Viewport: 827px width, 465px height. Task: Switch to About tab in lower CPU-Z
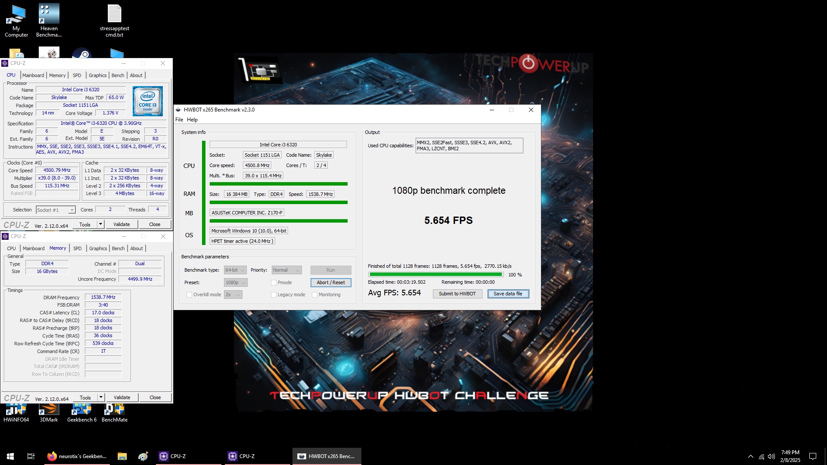point(137,248)
